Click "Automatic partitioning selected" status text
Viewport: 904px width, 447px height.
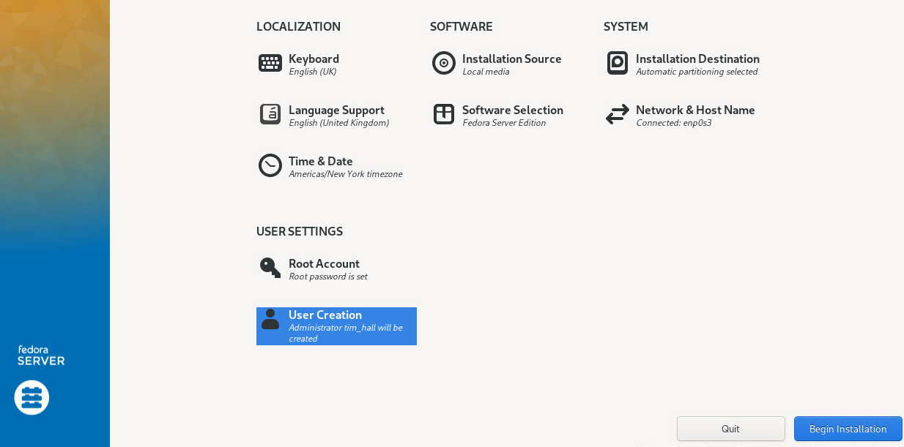point(697,72)
